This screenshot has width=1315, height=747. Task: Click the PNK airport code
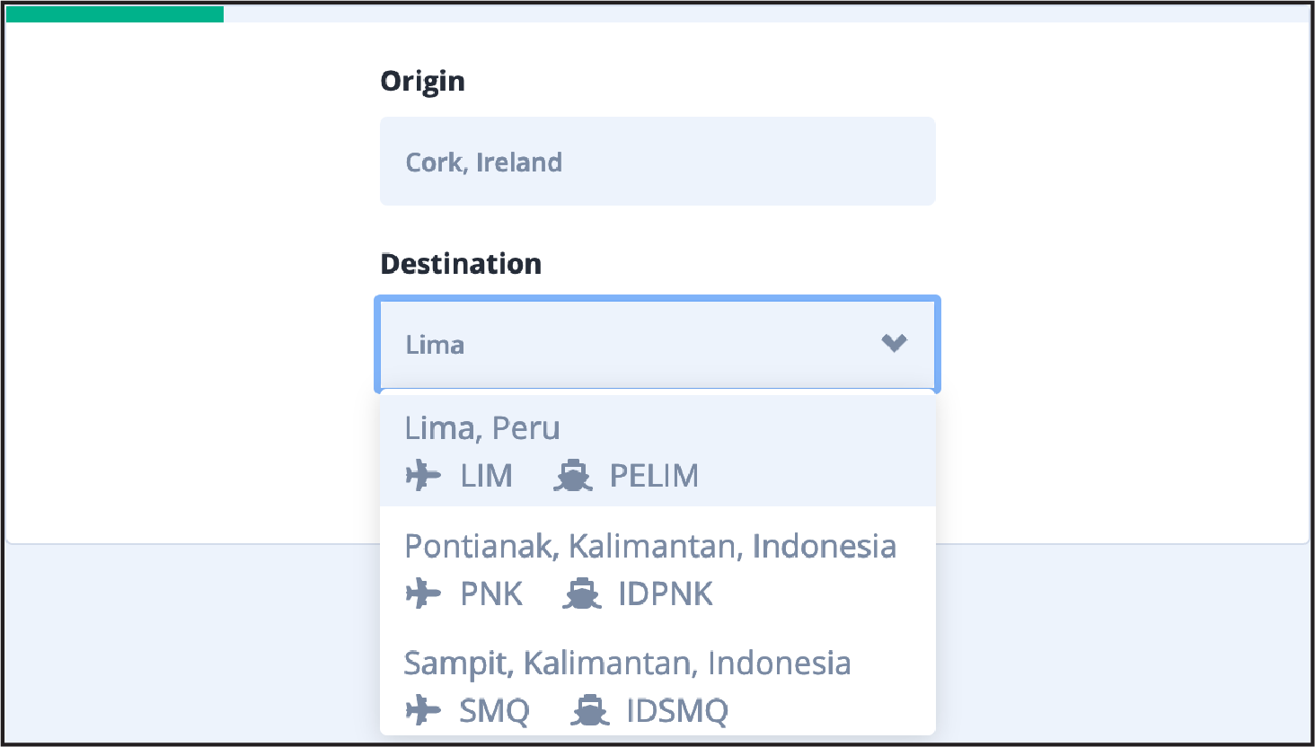tap(491, 593)
